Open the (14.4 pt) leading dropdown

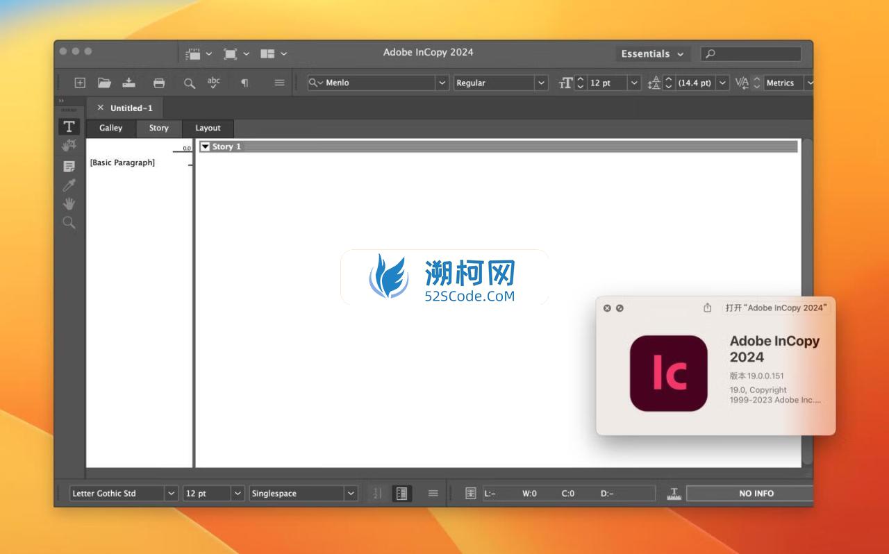pyautogui.click(x=723, y=83)
